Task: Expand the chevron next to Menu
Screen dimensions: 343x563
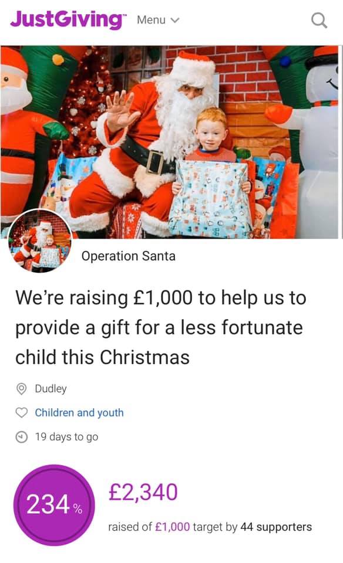Action: [174, 21]
